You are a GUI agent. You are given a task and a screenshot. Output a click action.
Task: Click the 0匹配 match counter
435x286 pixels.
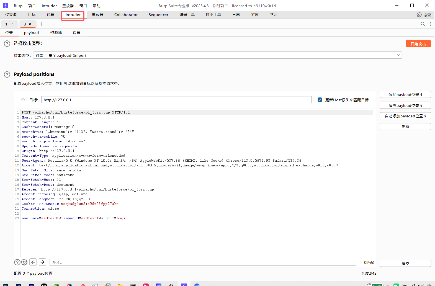tap(369, 262)
